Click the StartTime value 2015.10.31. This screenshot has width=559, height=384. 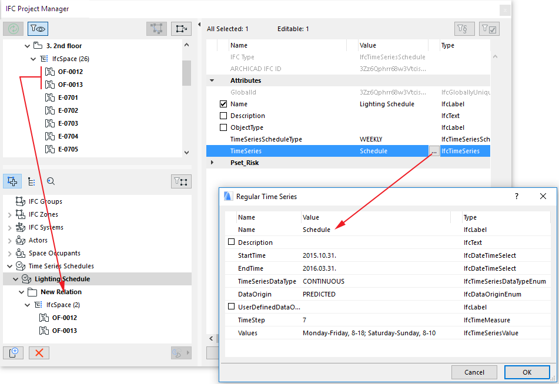pos(319,255)
